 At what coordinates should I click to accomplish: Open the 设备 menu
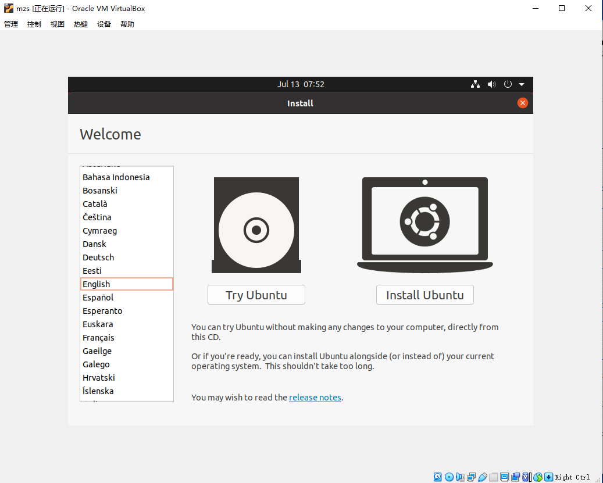[x=104, y=24]
